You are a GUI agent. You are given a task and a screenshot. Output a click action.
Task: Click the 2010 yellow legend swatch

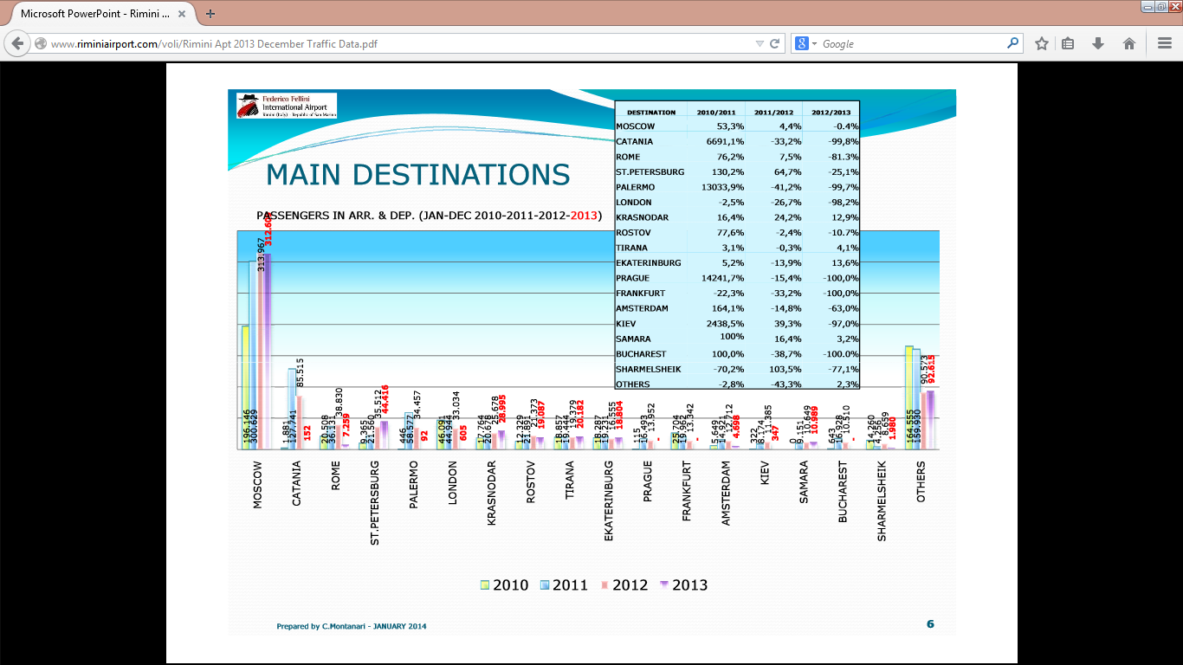485,585
